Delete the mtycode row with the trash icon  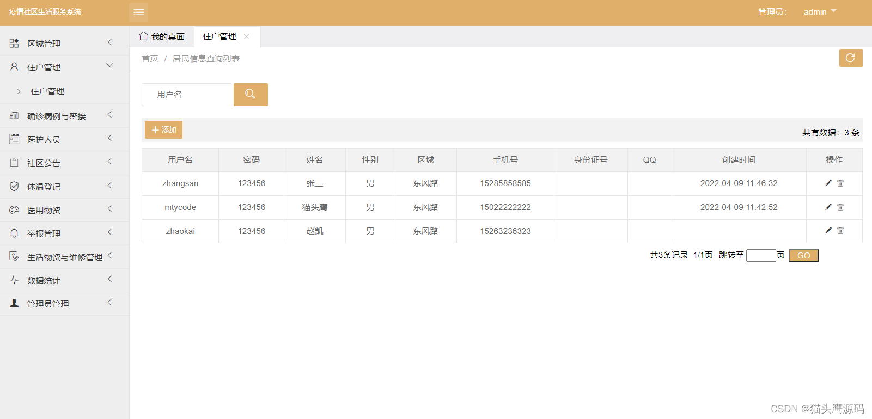tap(840, 207)
